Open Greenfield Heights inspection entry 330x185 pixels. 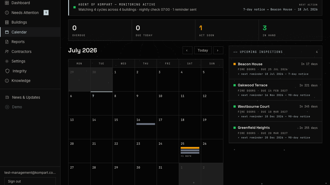pos(275,132)
